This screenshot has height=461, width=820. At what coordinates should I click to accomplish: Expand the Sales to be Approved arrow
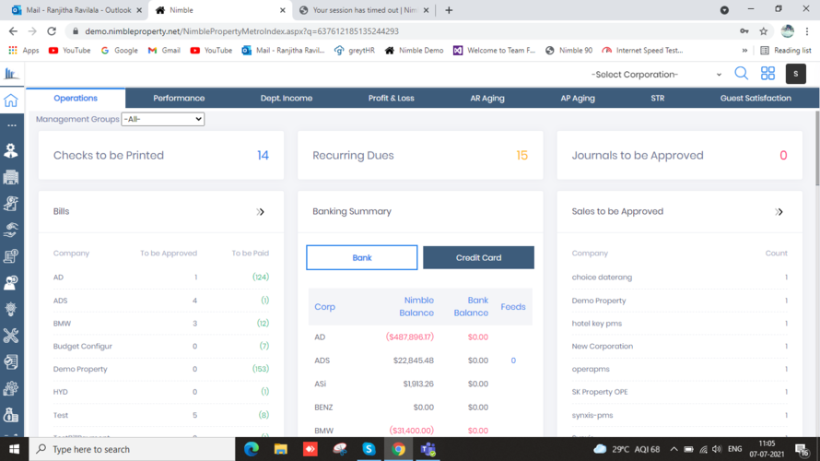click(779, 212)
